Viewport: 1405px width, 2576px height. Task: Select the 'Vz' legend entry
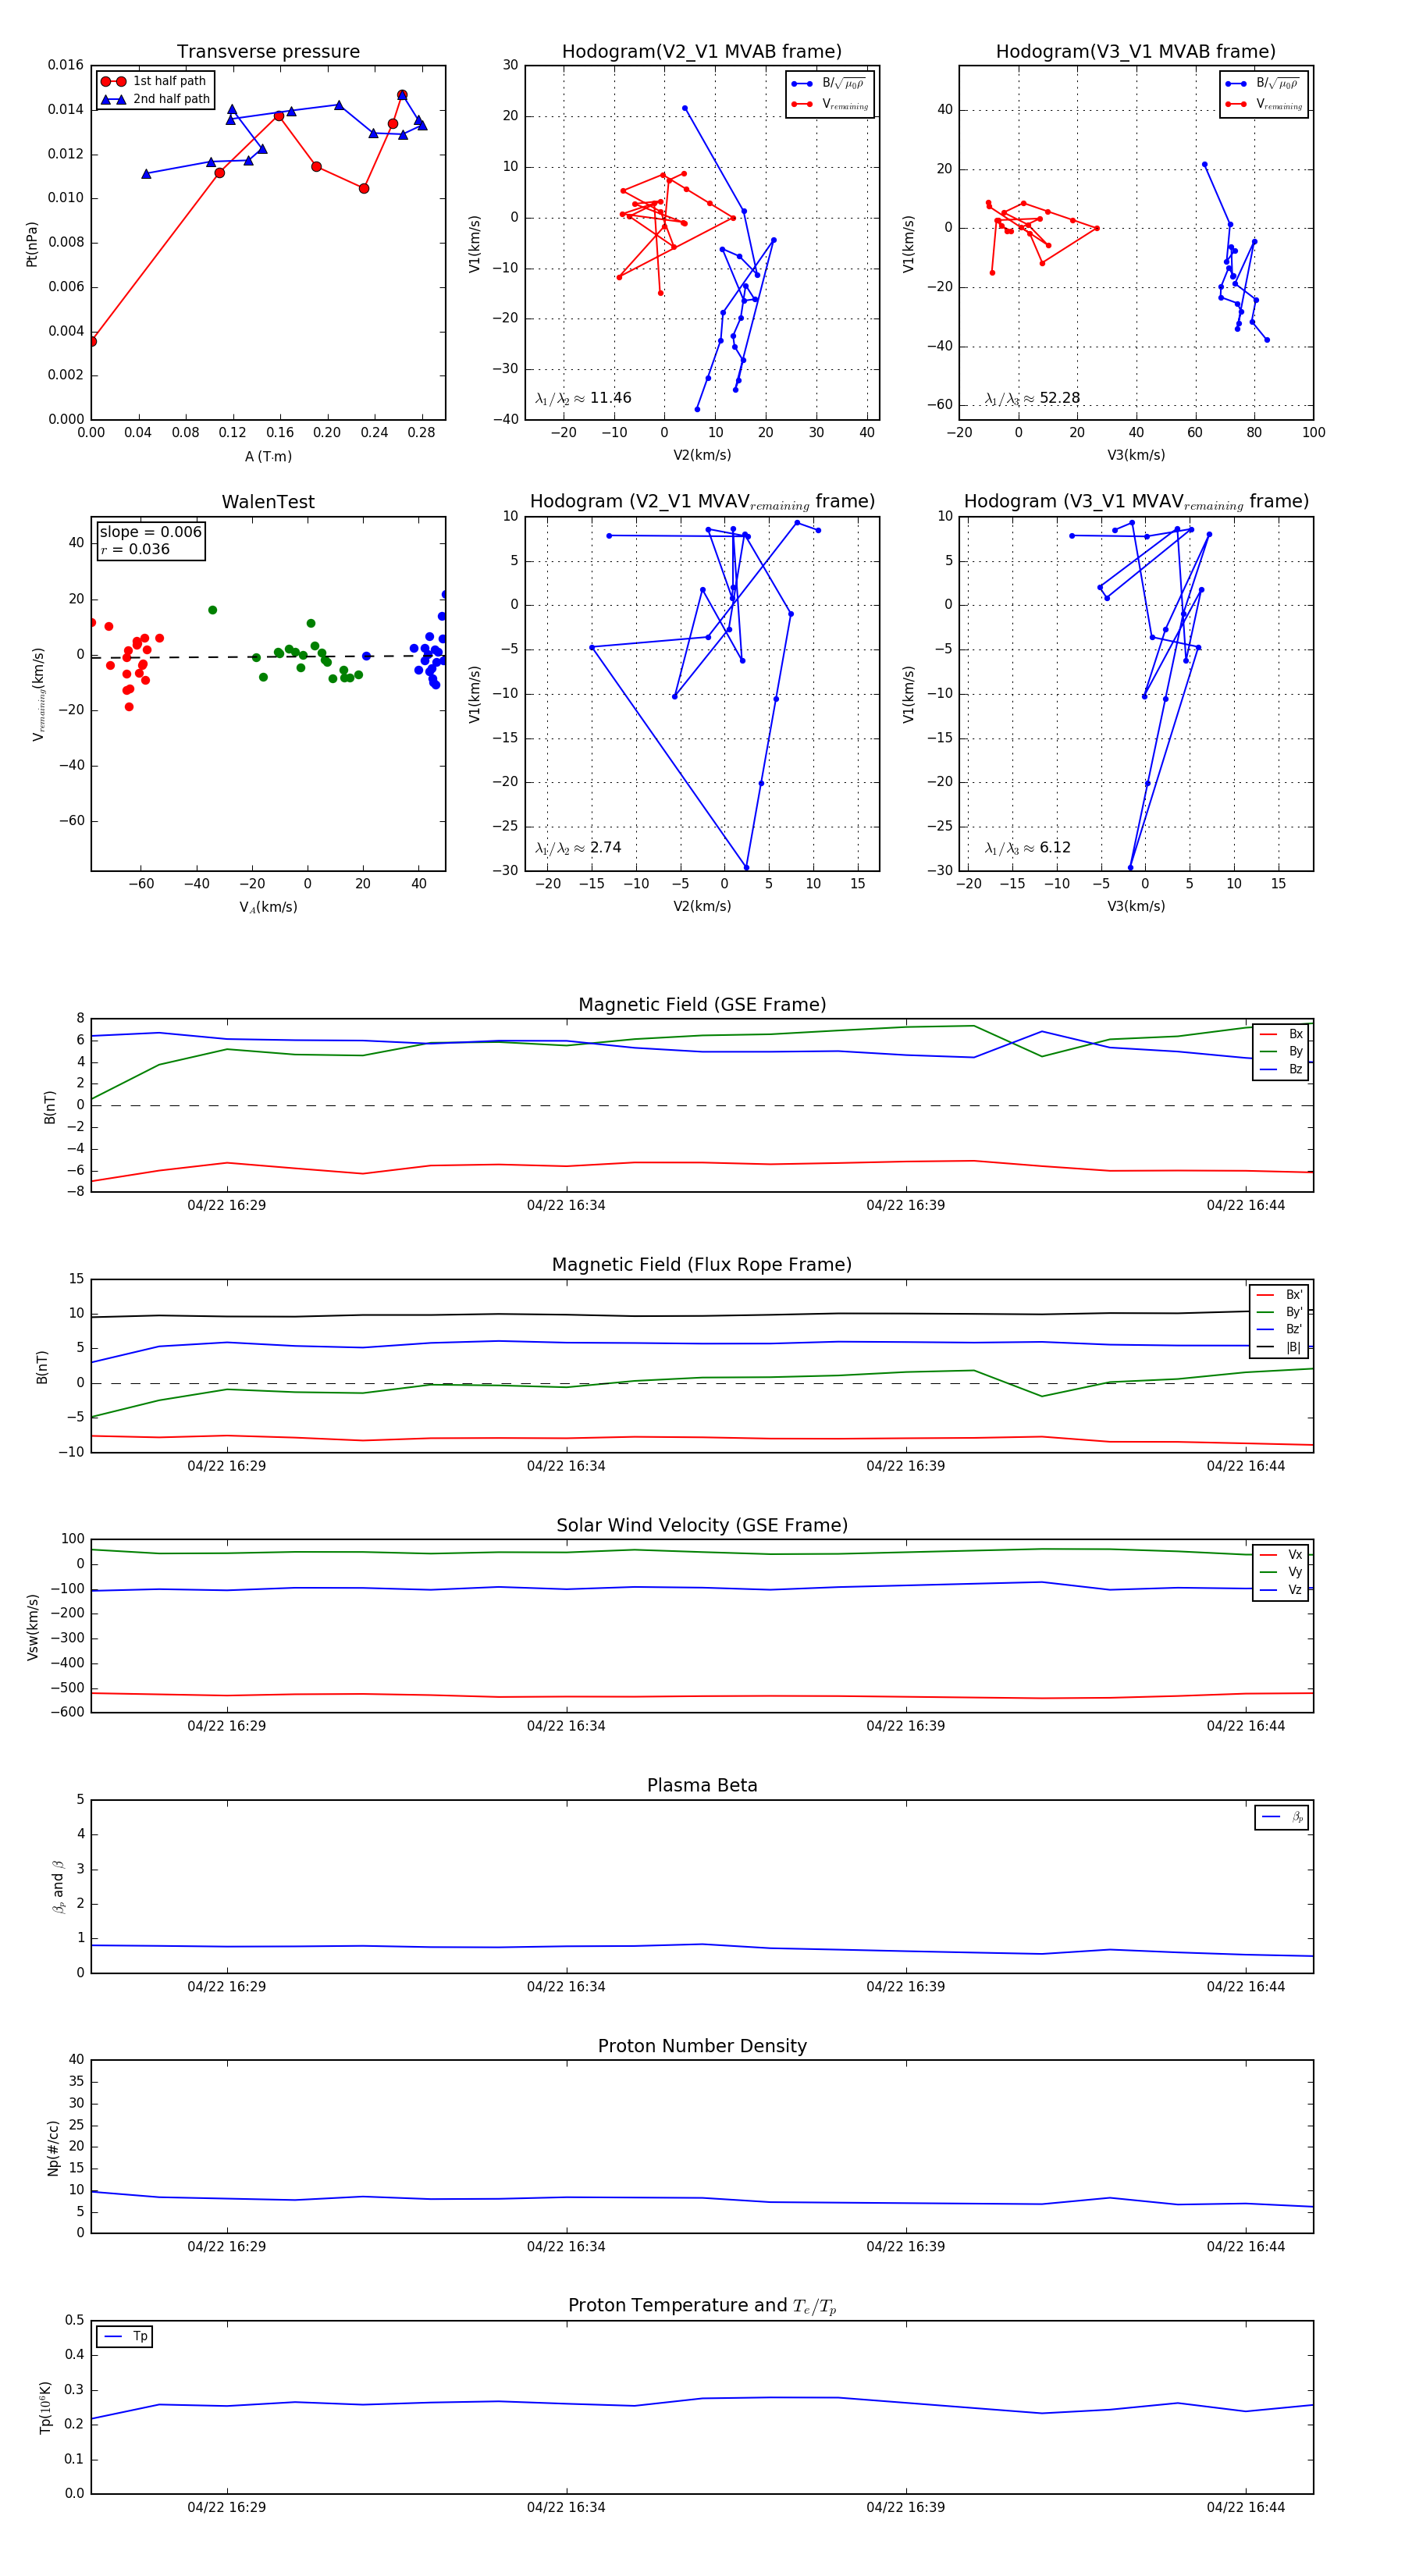click(x=1281, y=1589)
